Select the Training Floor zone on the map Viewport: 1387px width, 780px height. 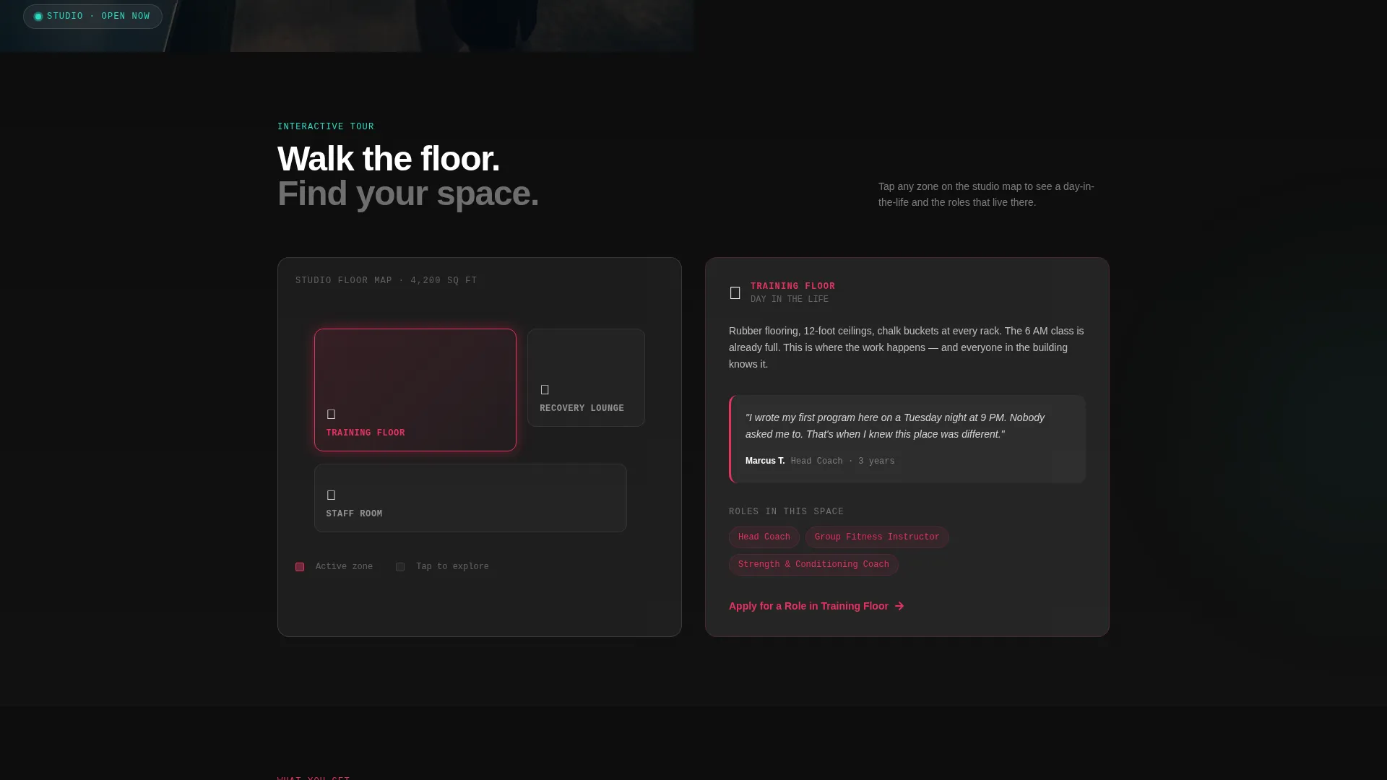[415, 390]
